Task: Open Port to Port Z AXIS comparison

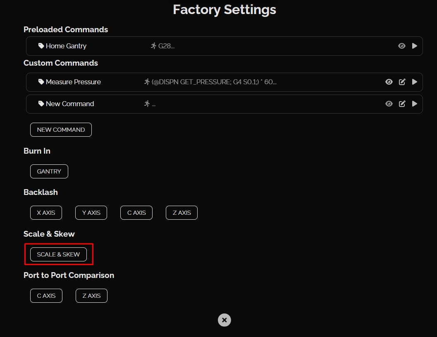Action: (x=91, y=296)
